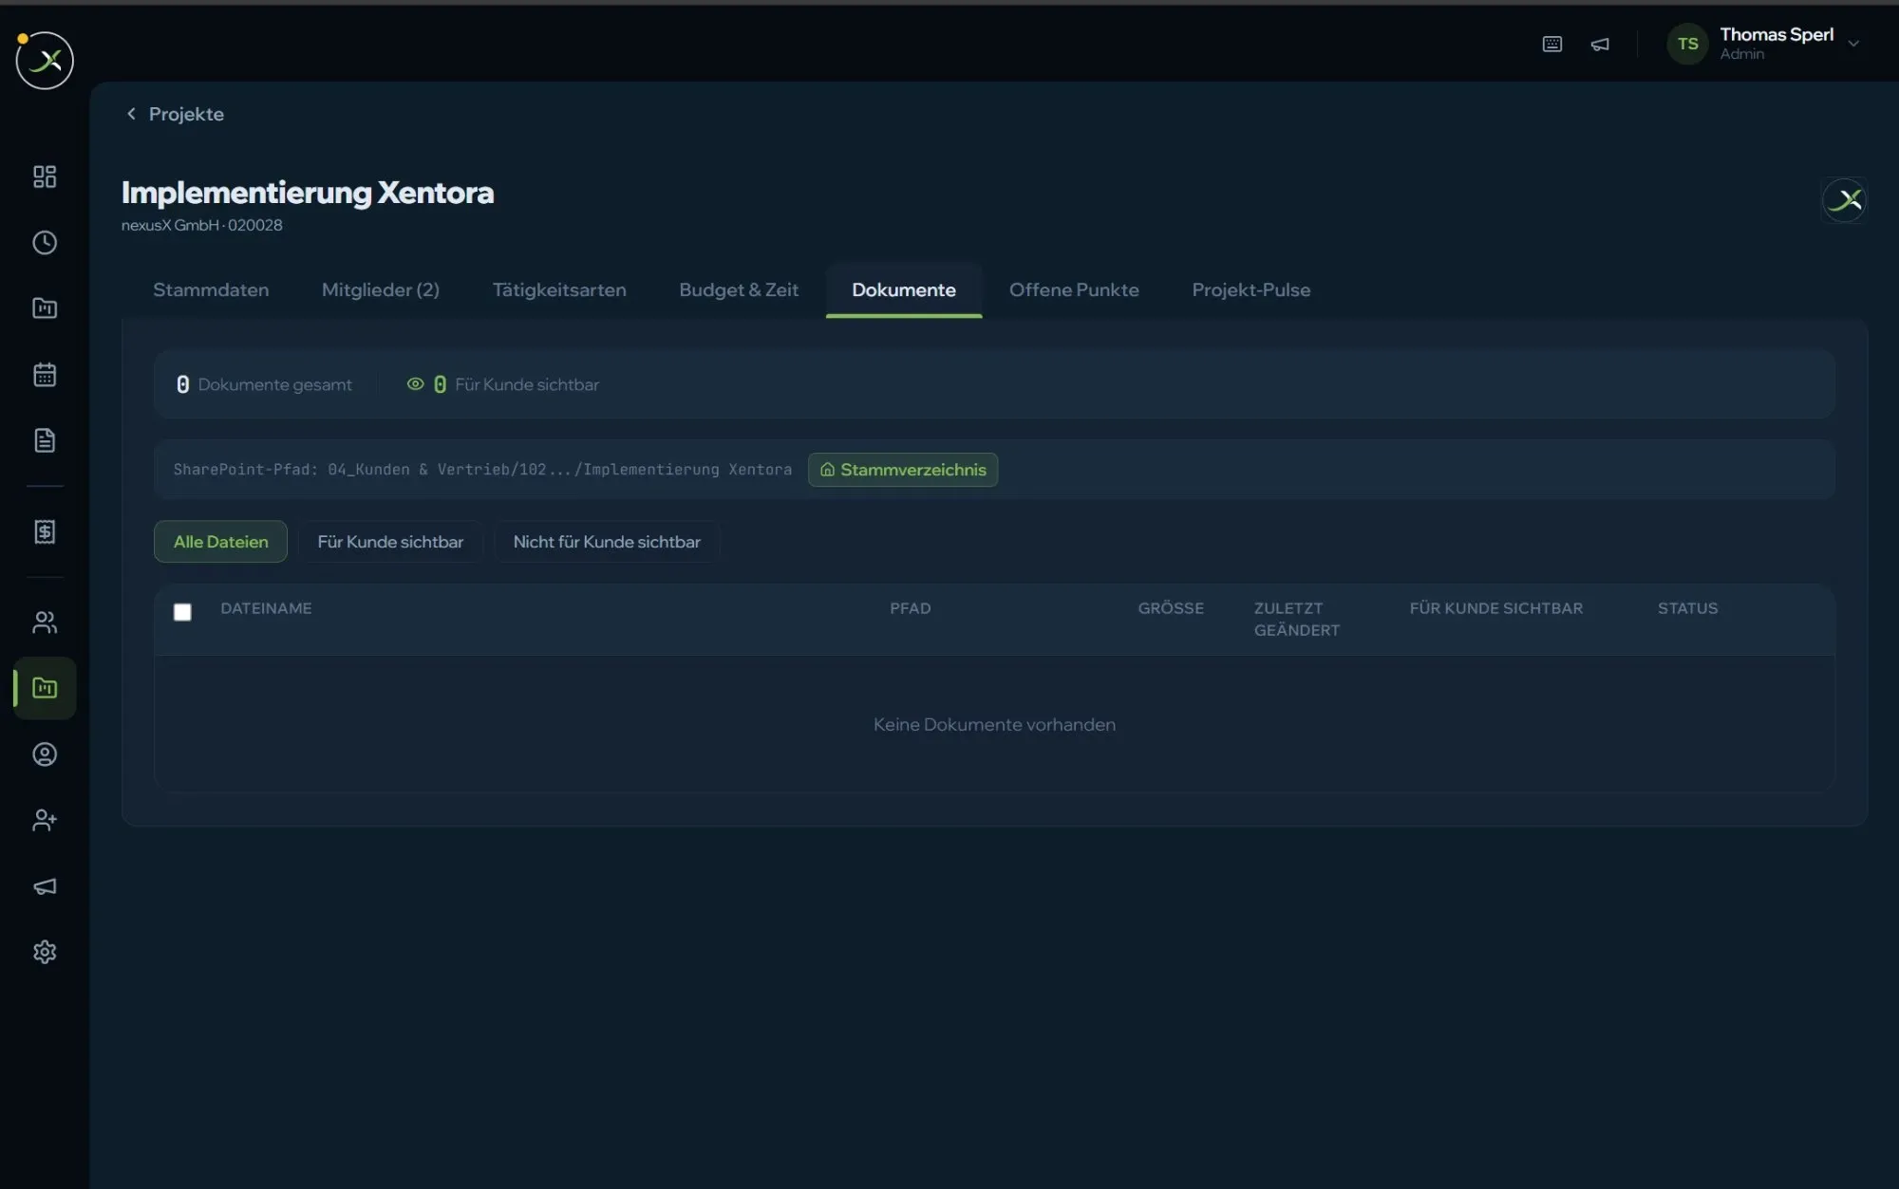Filter by Nicht für Kunde sichtbar

607,542
